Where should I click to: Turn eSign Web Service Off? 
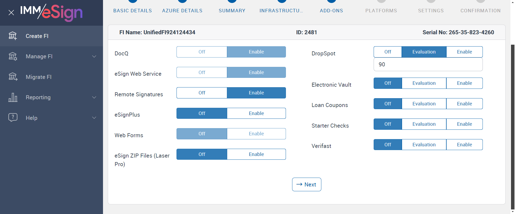pos(202,72)
